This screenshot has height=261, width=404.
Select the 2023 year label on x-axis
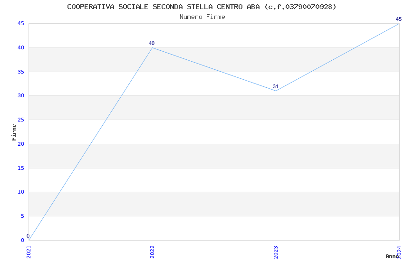[x=276, y=252]
